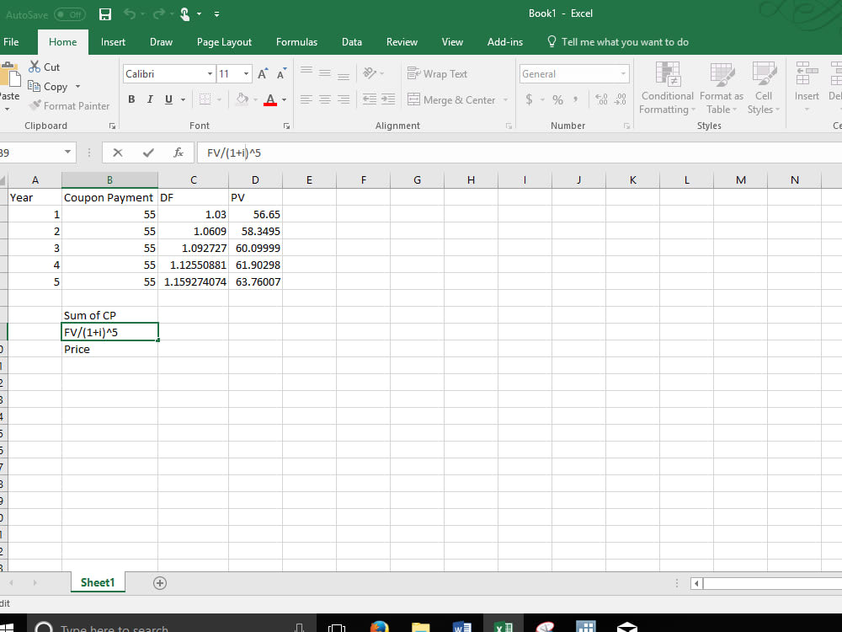Viewport: 842px width, 632px height.
Task: Click the Enter checkmark in the formula bar
Action: tap(147, 153)
